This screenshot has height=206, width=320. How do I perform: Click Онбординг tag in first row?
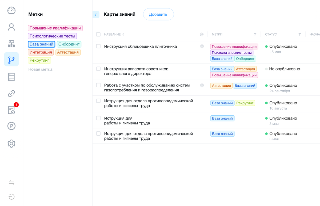click(245, 59)
